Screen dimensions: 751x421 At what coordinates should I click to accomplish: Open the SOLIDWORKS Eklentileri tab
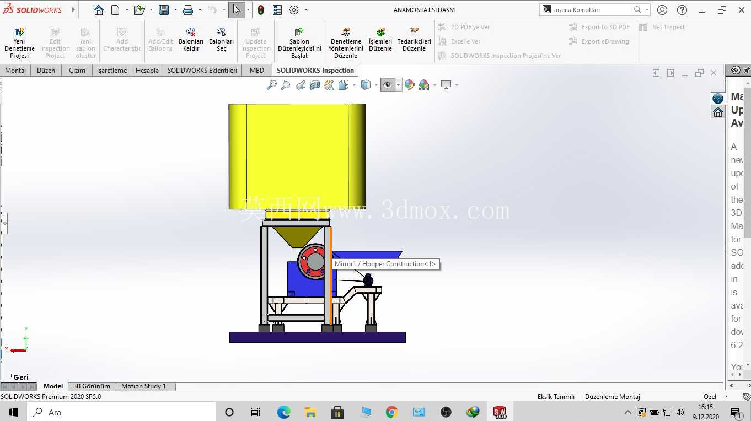point(202,71)
